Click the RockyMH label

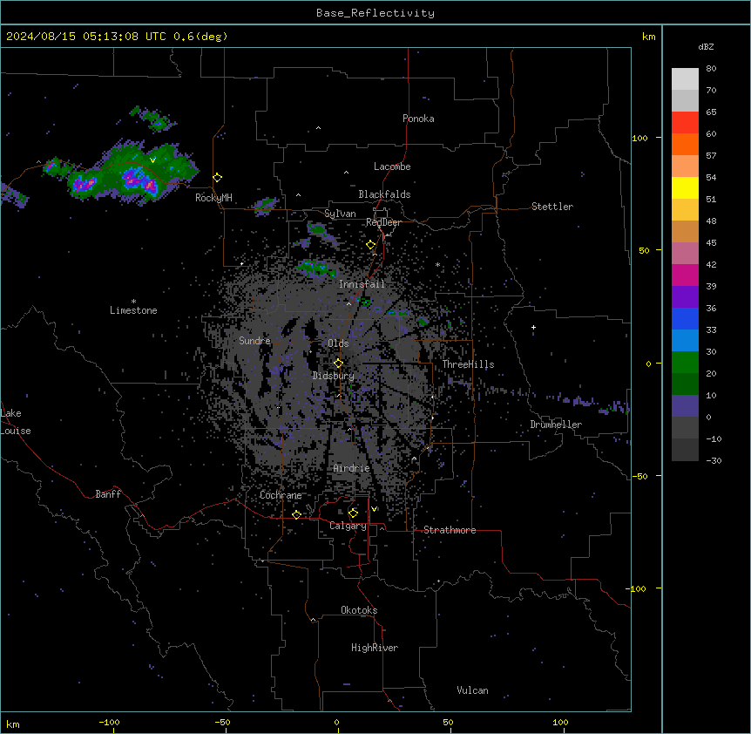tap(213, 197)
